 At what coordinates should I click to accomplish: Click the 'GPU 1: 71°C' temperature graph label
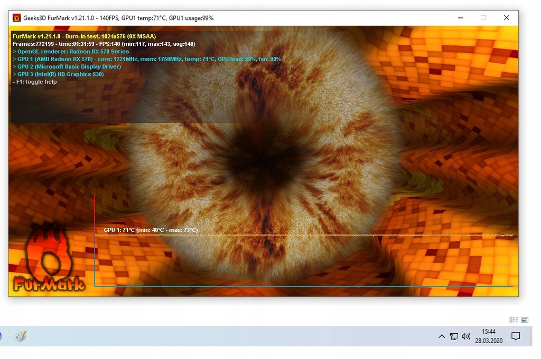click(x=151, y=230)
